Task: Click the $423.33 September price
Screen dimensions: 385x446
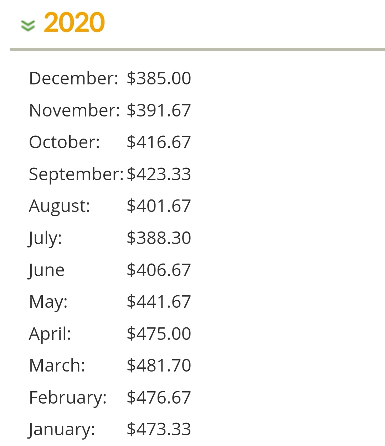Action: (159, 174)
